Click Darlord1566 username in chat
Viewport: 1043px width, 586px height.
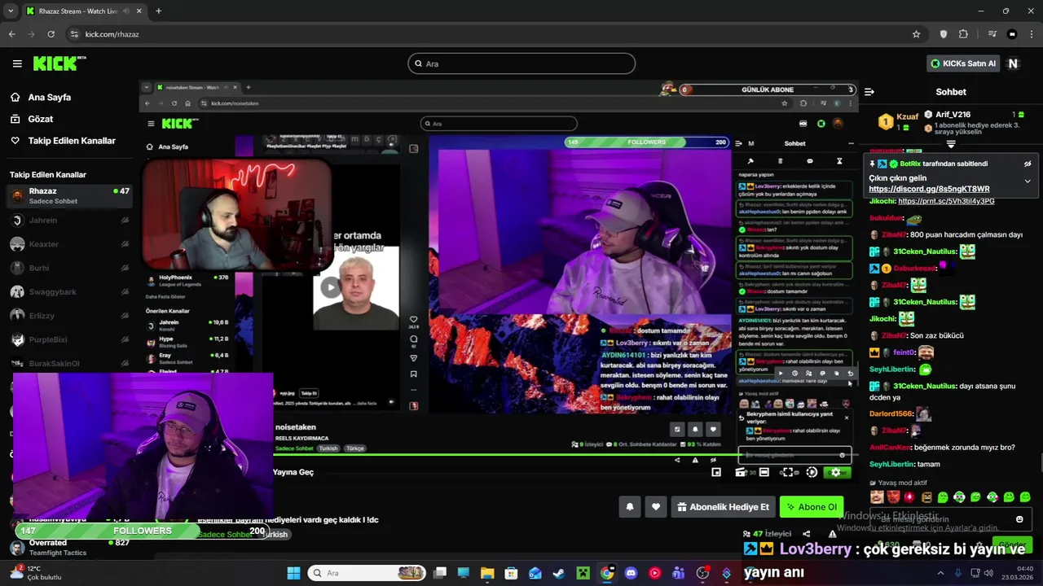point(891,413)
